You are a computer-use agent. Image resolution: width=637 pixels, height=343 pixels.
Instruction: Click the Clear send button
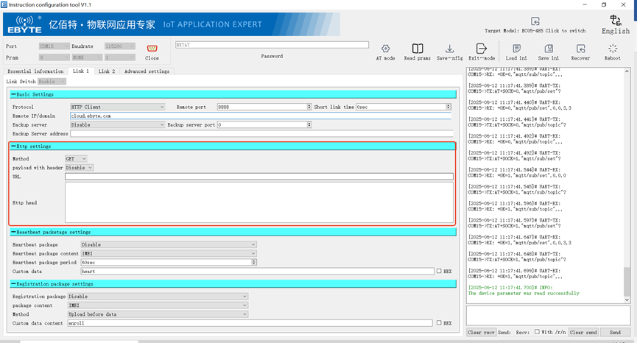click(583, 333)
